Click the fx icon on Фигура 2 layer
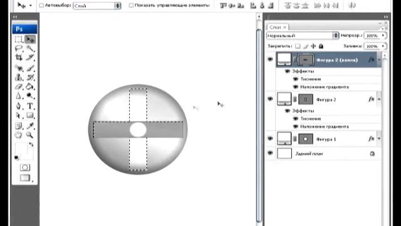This screenshot has width=401, height=226. click(371, 99)
